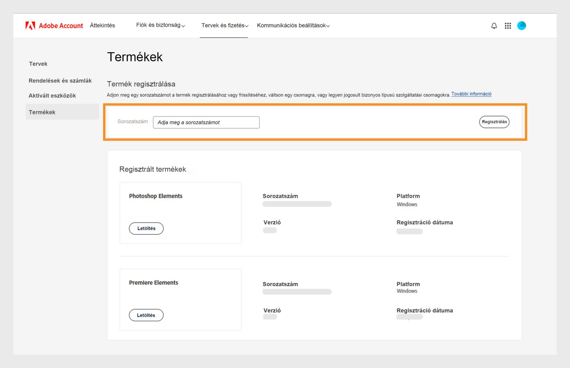This screenshot has height=368, width=570.
Task: Switch to the Tervek és fizetés tab
Action: [x=222, y=26]
